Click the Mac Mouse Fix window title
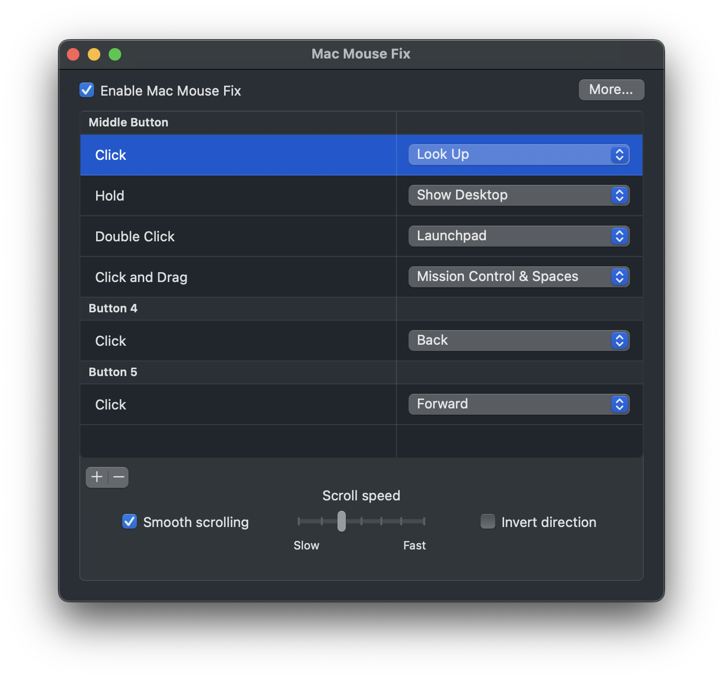The height and width of the screenshot is (679, 723). pos(361,54)
